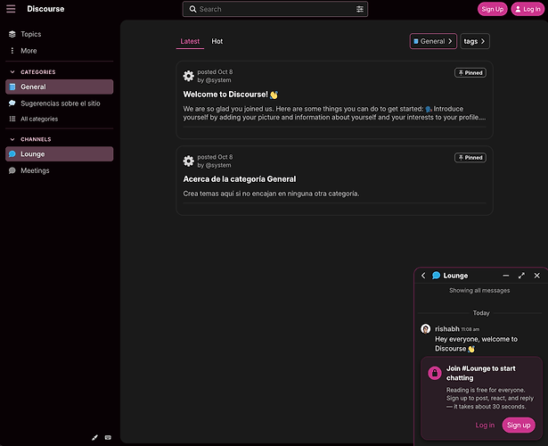
Task: Click the General category square icon
Action: coord(12,87)
